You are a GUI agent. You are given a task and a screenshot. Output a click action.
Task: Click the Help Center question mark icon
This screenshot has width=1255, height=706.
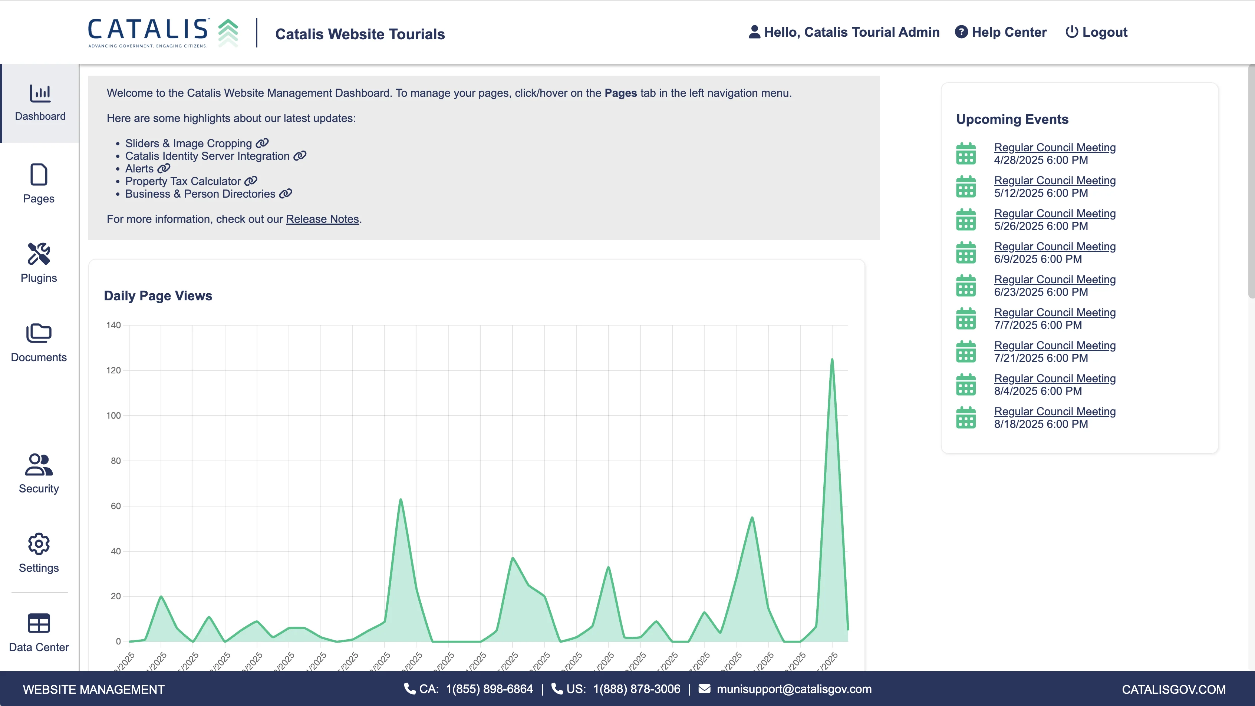(961, 32)
